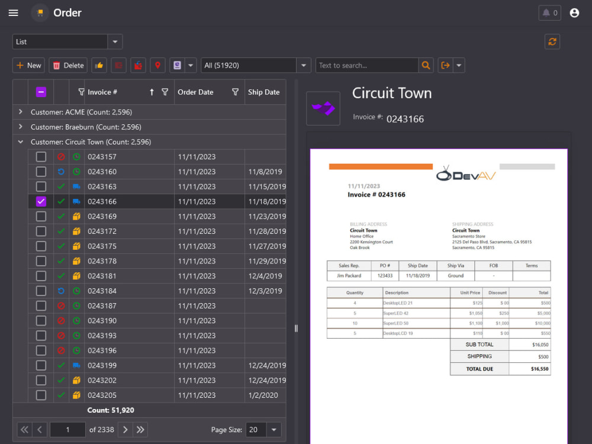Click the sort ascending arrow in Invoice # column
This screenshot has width=592, height=444.
click(x=152, y=92)
